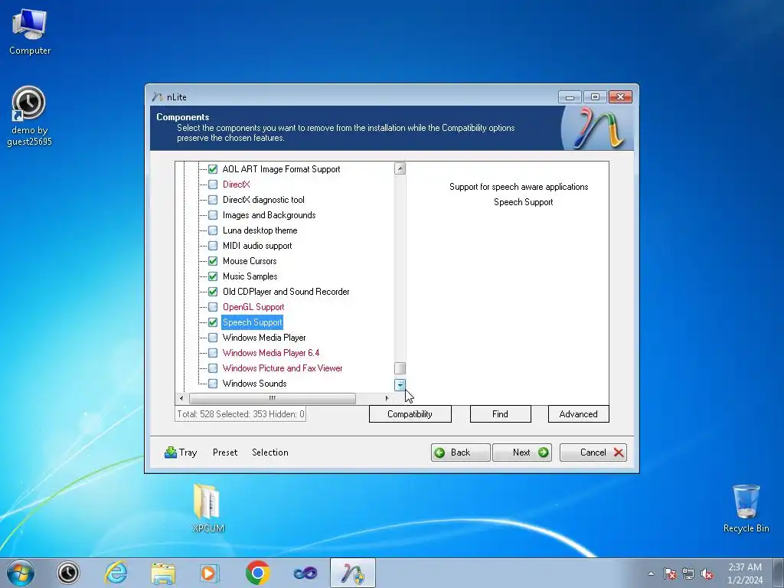Check Windows Media Player 6.4 checkbox
Viewport: 784px width, 588px height.
213,353
